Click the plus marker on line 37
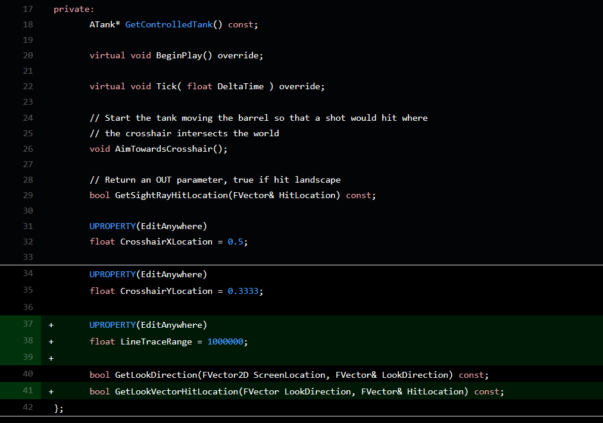Viewport: 603px width, 423px height. [51, 325]
